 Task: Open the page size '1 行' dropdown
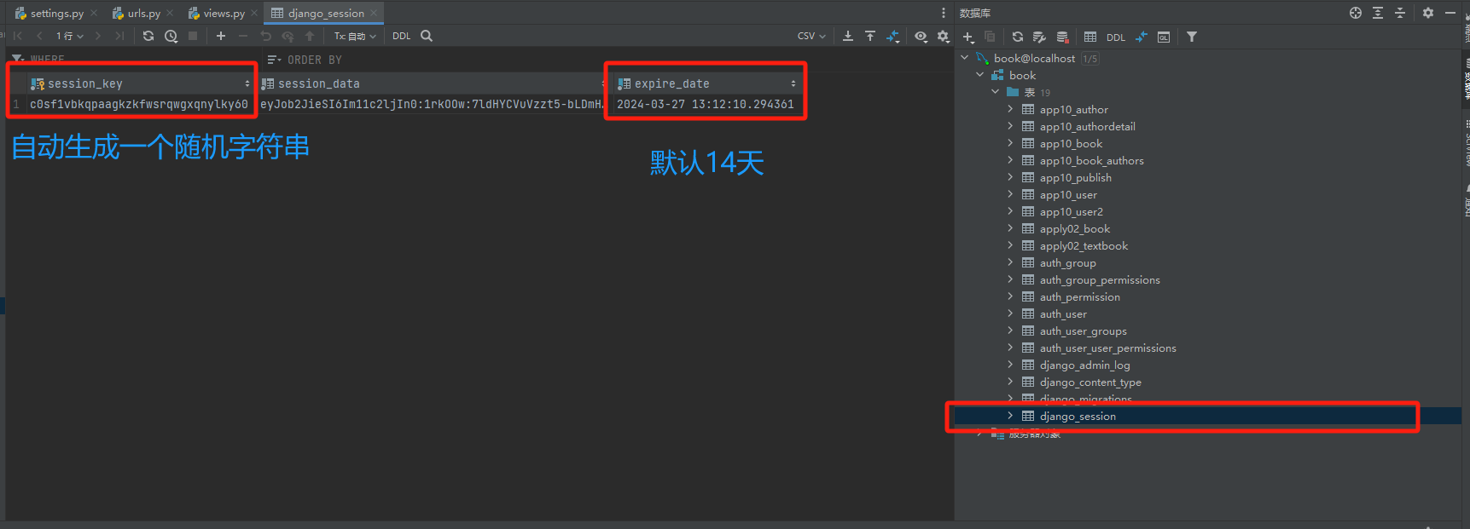(x=70, y=36)
